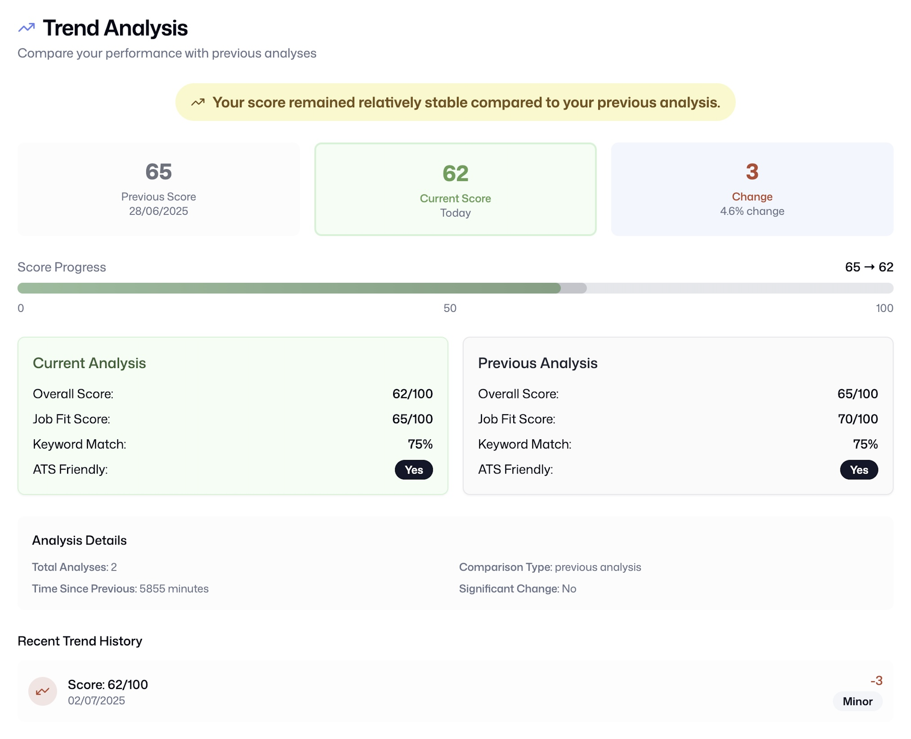Click the 65/100 Overall Score in Previous Analysis
Viewport: 911px width, 739px height.
click(x=858, y=394)
